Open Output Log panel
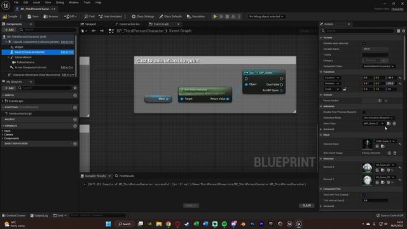The height and width of the screenshot is (229, 407). pyautogui.click(x=39, y=216)
